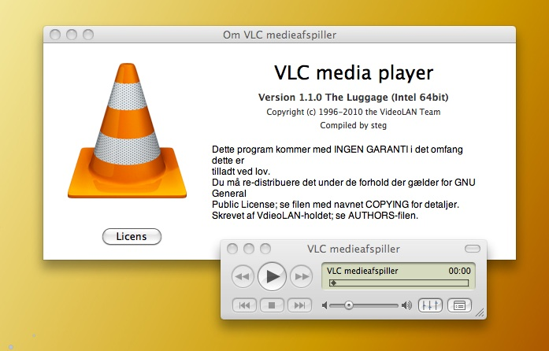Set volume to maximum via loud speaker icon
This screenshot has height=351, width=549.
pyautogui.click(x=406, y=305)
